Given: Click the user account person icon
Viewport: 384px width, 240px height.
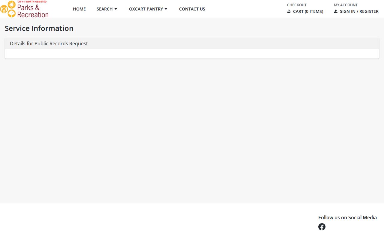Looking at the screenshot, I should [x=336, y=11].
